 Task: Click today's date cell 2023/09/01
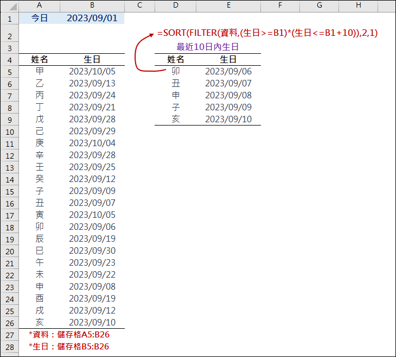92,18
